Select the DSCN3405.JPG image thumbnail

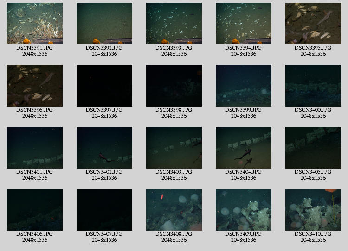313,148
